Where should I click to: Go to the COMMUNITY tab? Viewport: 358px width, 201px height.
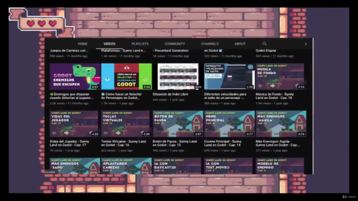175,44
